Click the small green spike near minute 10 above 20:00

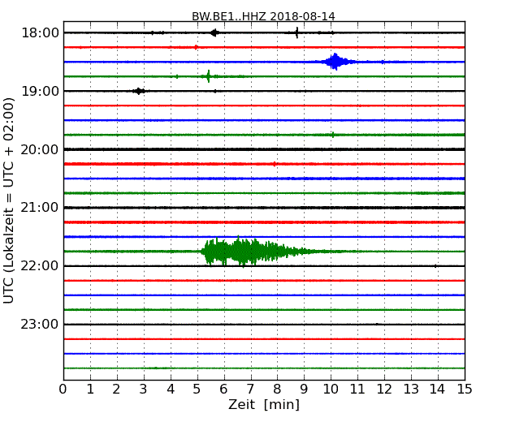(333, 135)
